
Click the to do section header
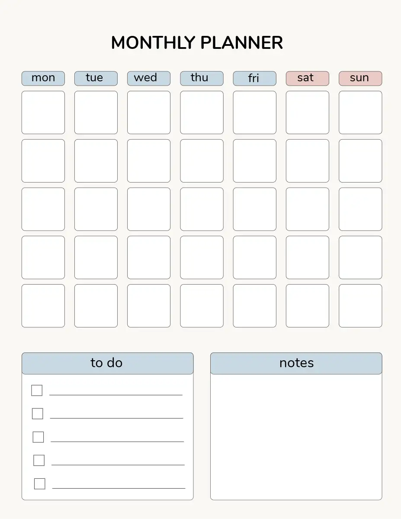[107, 363]
